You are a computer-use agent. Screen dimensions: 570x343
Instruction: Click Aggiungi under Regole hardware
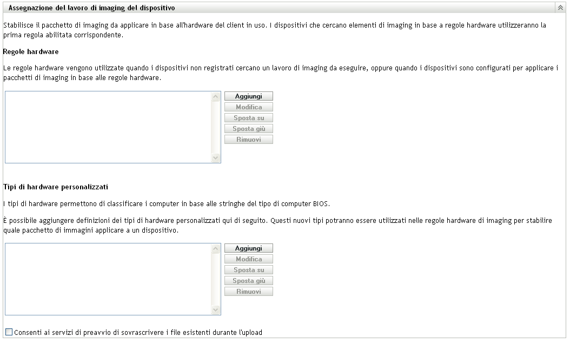coord(248,96)
